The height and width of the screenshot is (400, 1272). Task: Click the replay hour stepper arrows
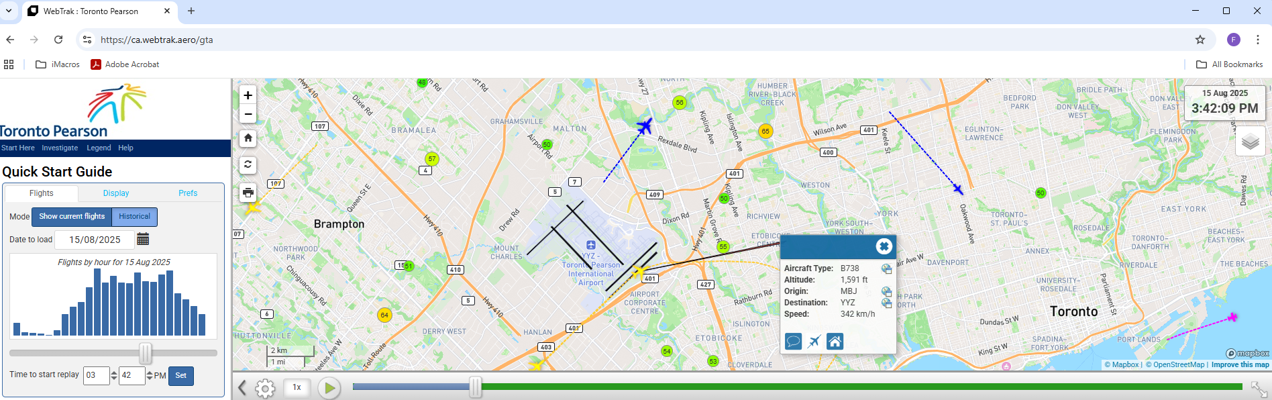click(114, 376)
